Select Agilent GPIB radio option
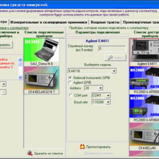This screenshot has height=159, width=159. point(70,83)
